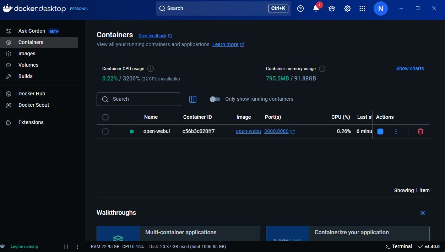Delete the open-webui container
445x252 pixels.
pyautogui.click(x=420, y=131)
